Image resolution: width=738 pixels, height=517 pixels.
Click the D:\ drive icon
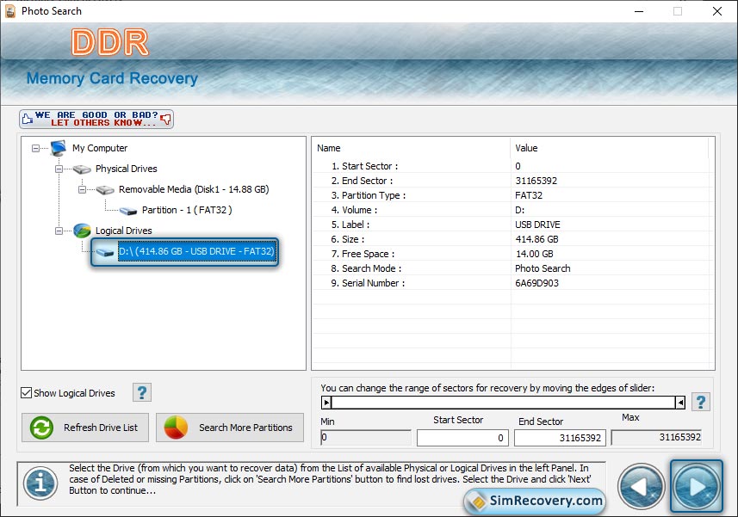tap(105, 252)
